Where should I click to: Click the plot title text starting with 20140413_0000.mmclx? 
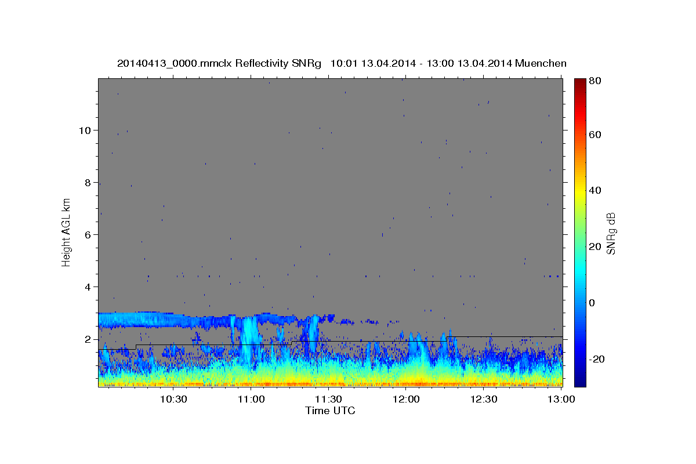pyautogui.click(x=342, y=63)
